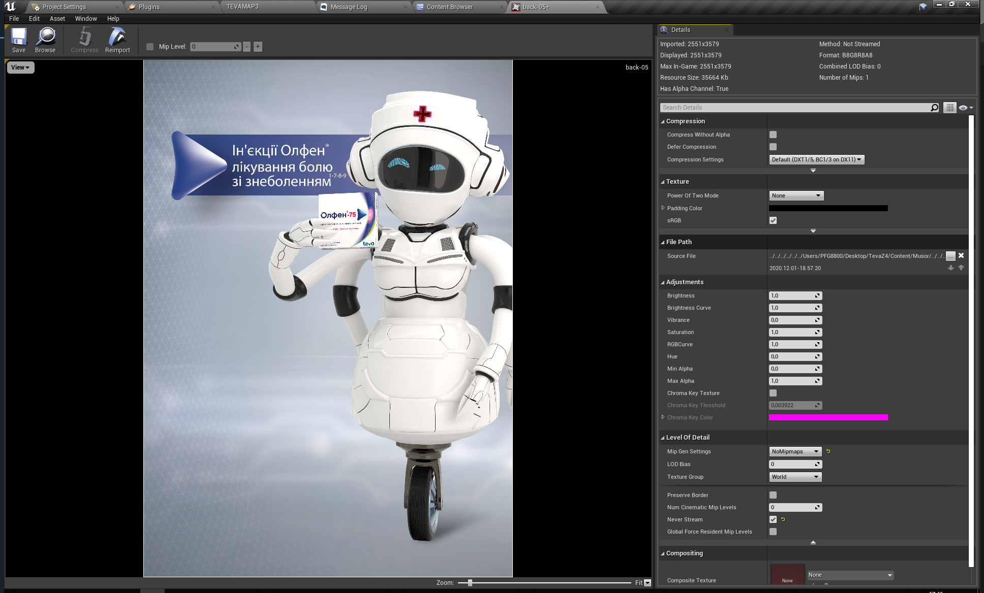
Task: Collapse advanced Level Of Detail options
Action: coord(813,543)
